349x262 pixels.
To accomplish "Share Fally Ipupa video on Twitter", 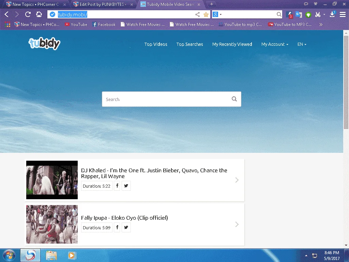I will point(126,227).
